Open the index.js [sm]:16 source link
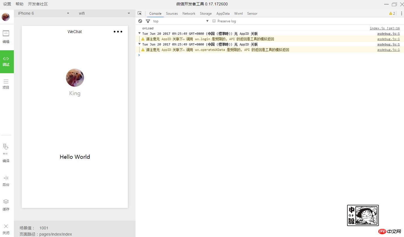 pos(384,28)
